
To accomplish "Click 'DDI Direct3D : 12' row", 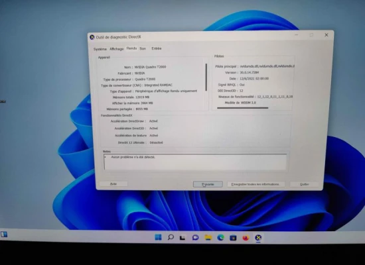I will (x=230, y=91).
